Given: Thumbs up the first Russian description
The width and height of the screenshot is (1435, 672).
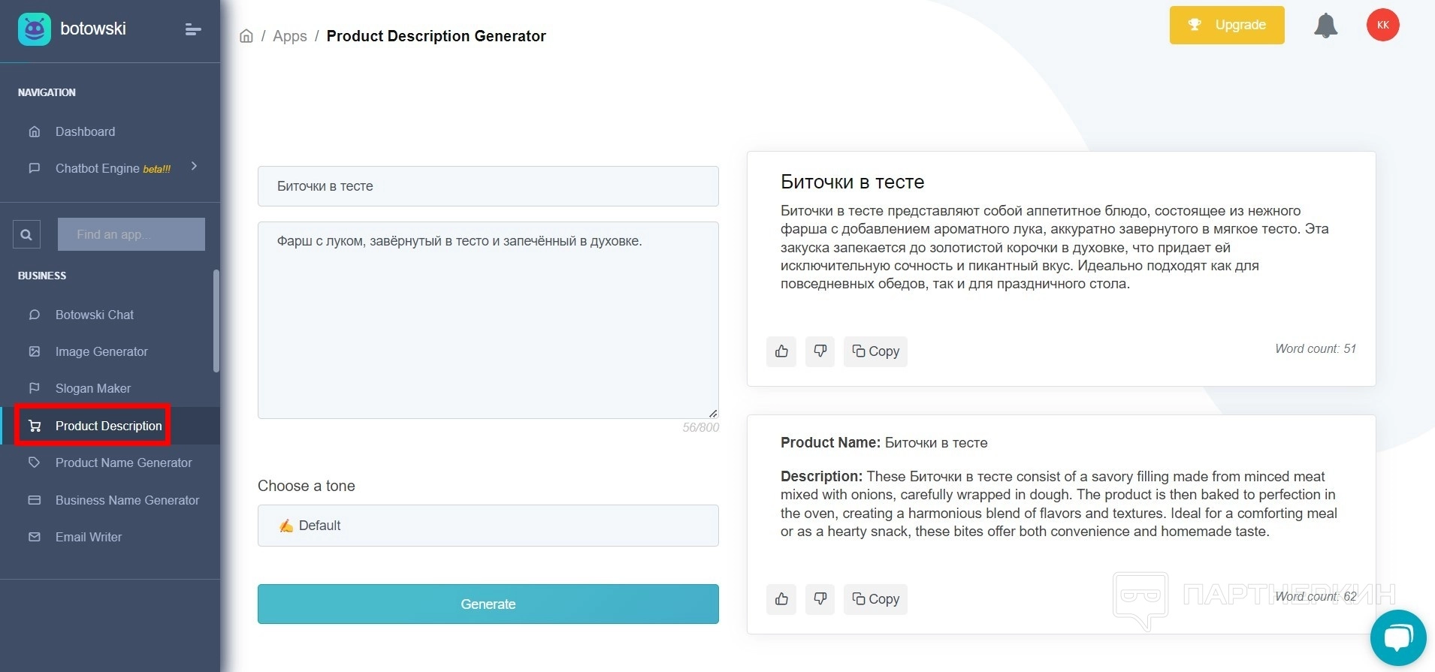Looking at the screenshot, I should click(x=781, y=351).
